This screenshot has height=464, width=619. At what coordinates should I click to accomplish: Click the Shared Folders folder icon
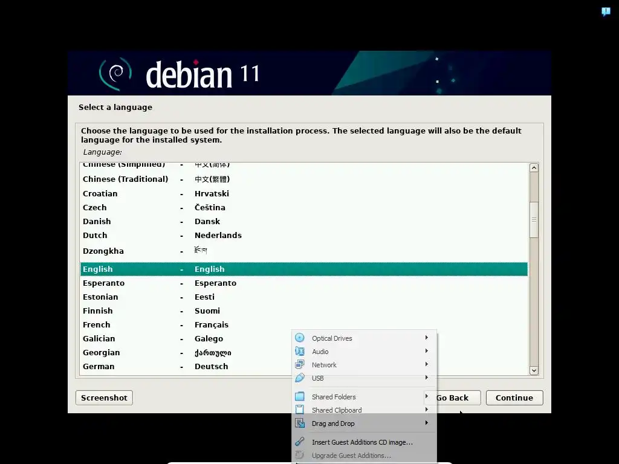coord(300,396)
